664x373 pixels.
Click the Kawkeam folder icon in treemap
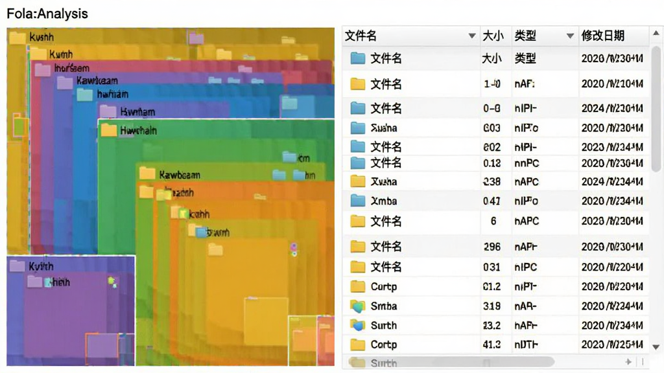65,82
